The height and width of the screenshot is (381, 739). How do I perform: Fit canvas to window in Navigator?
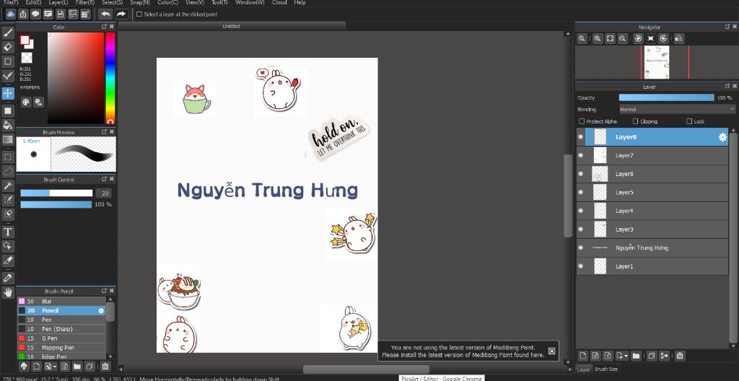click(610, 39)
